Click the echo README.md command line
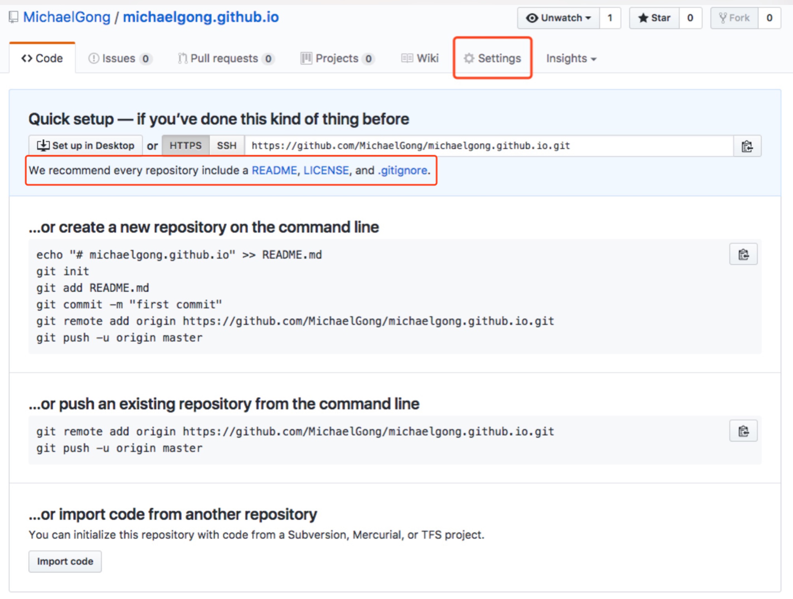 pos(179,255)
